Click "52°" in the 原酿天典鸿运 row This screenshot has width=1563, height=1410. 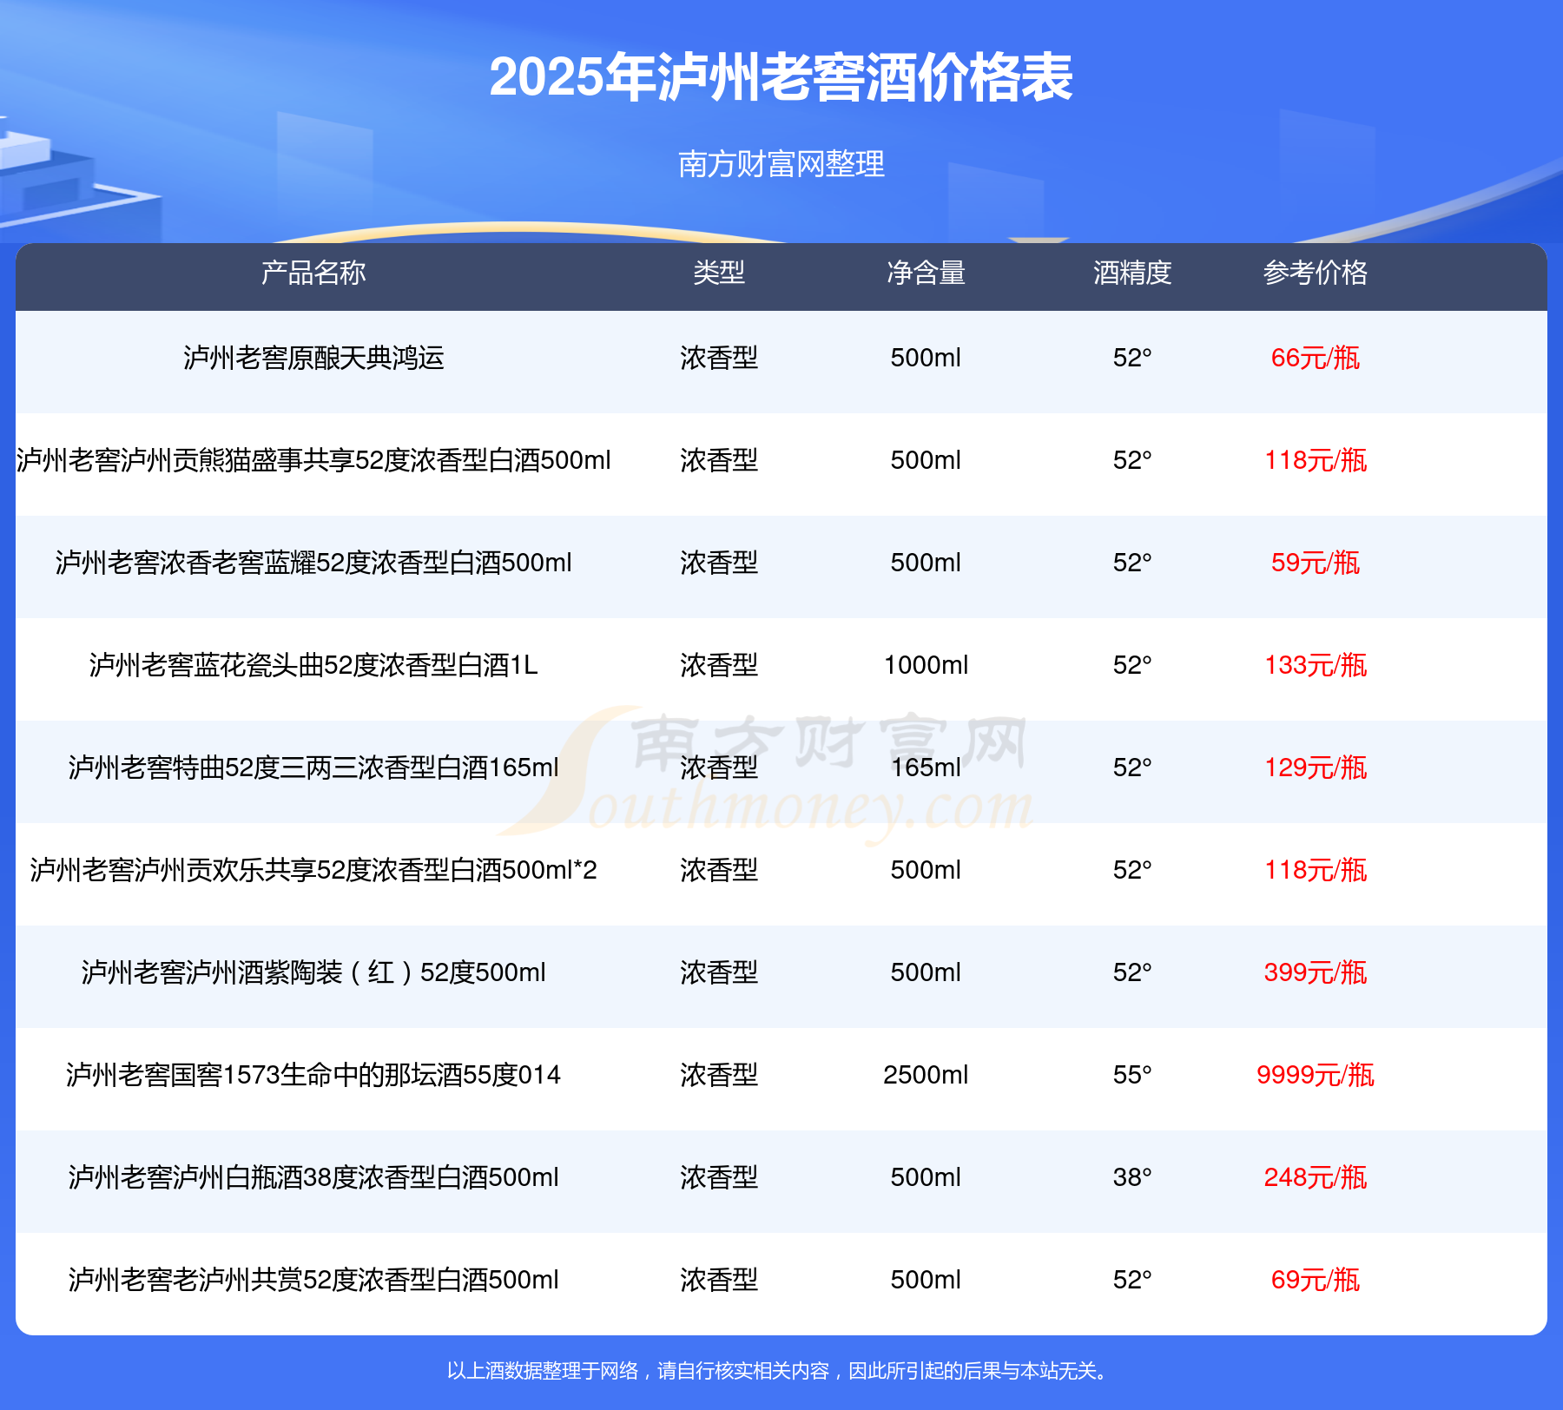1132,358
